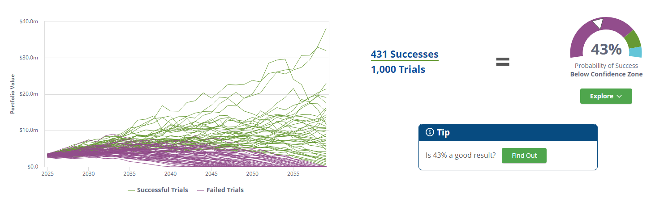The image size is (664, 215).
Task: Open the 431 Successes link
Action: tap(404, 55)
